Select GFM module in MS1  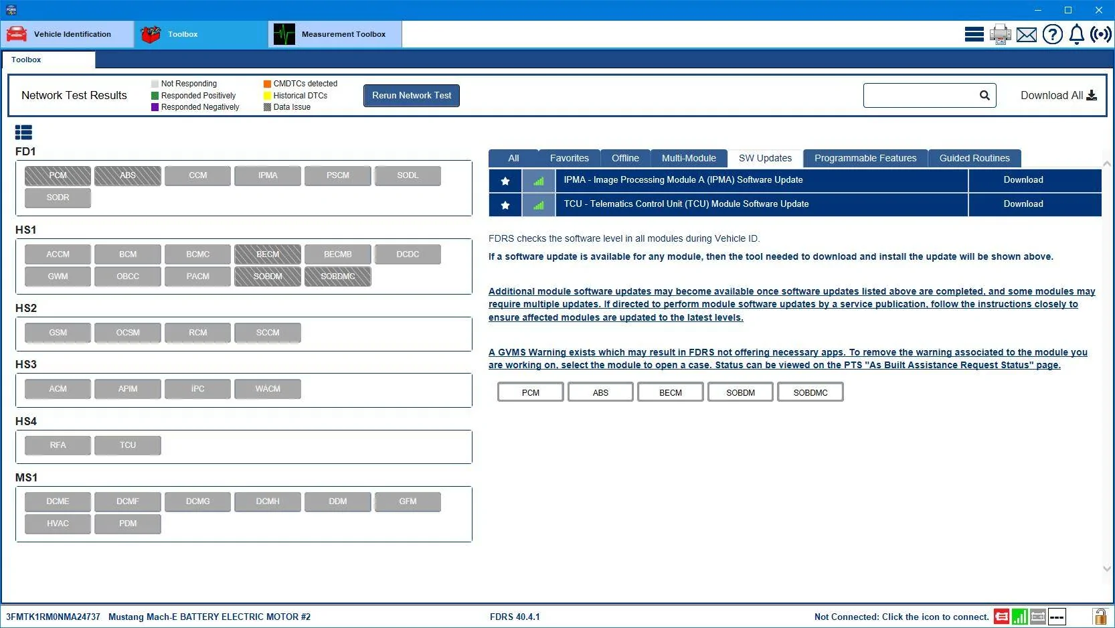coord(408,501)
